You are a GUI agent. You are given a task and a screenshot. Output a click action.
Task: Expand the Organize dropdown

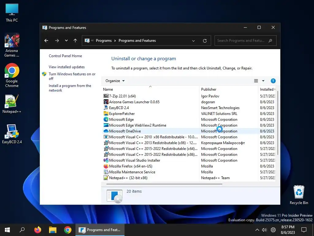click(115, 81)
